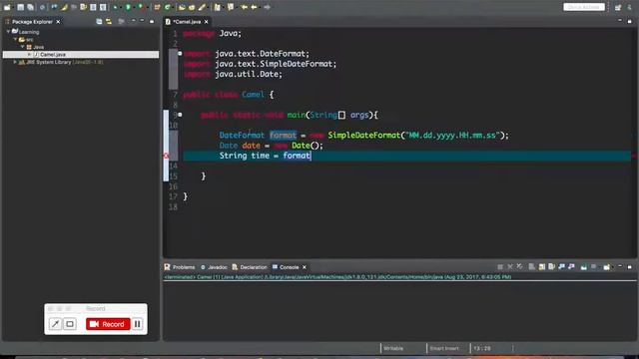Screen dimensions: 639x359
Task: Maximize the Package Explorer view
Action: [152, 21]
